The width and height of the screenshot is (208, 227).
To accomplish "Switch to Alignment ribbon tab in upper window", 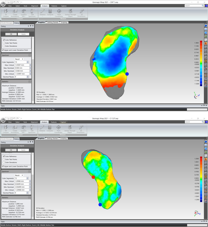I will [x=35, y=6].
